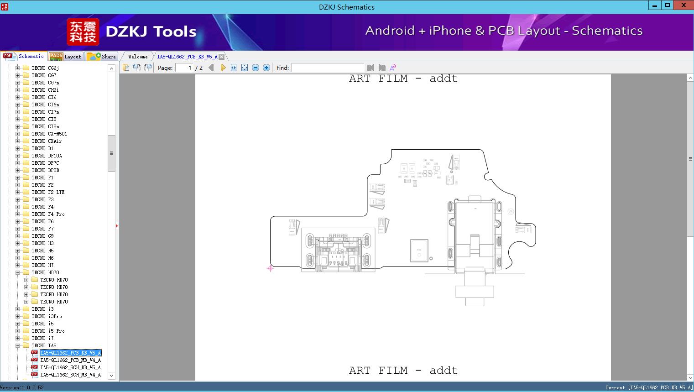Click the TECNO F6 folder icon

point(26,221)
